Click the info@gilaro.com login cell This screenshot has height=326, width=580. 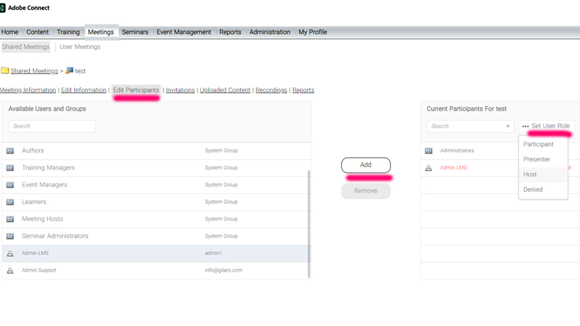pos(223,270)
